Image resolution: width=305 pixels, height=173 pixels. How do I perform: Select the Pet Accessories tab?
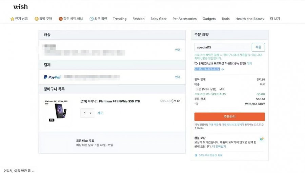[x=184, y=19]
